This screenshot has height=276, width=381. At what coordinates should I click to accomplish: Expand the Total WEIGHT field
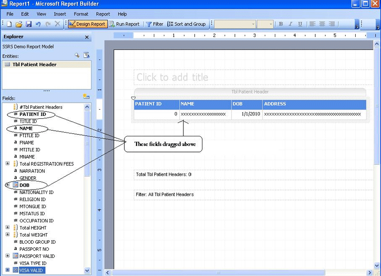click(x=8, y=234)
